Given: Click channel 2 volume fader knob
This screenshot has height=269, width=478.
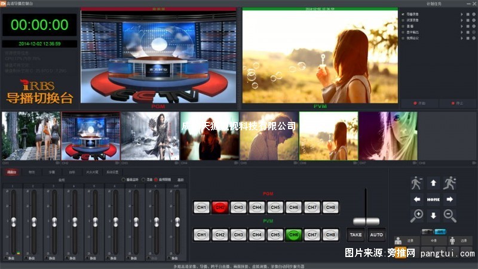Looking at the screenshot, I should coord(34,222).
